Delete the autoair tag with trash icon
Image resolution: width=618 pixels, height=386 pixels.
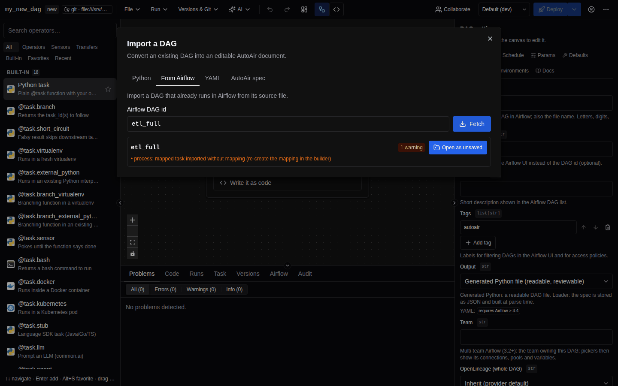[x=608, y=227]
